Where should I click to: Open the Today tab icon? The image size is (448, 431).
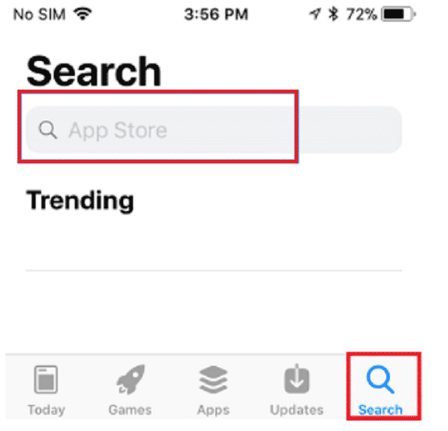(x=46, y=379)
